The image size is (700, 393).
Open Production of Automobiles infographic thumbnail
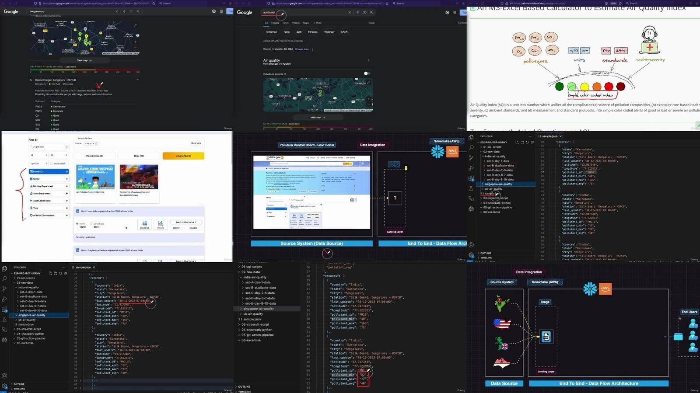139,177
